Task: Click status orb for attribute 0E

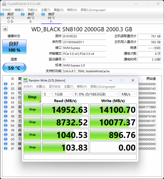Action: point(6,144)
